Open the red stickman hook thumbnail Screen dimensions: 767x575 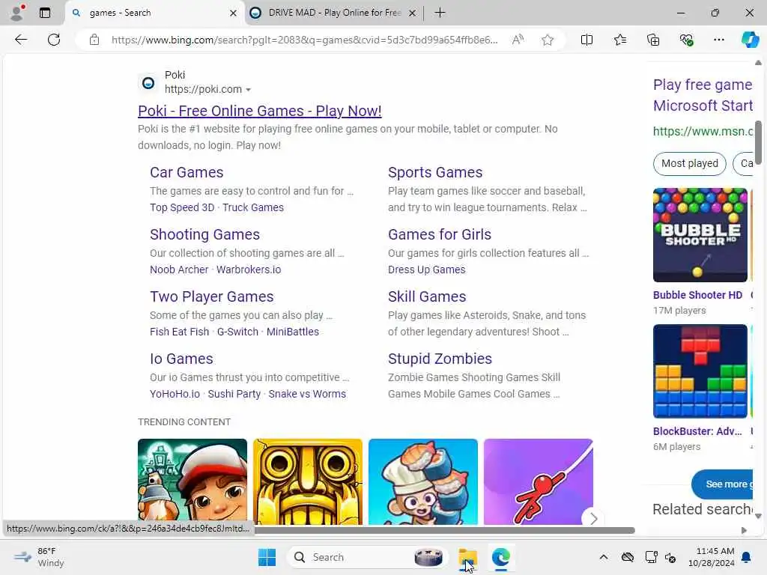(538, 481)
